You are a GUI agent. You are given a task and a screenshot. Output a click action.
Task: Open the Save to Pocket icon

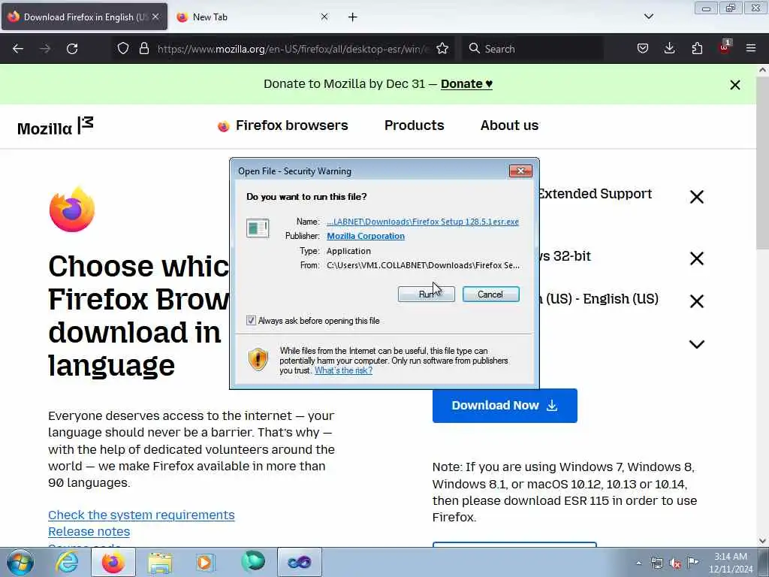tap(643, 49)
